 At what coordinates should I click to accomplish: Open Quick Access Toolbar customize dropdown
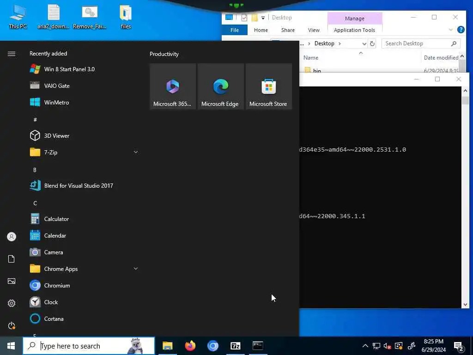(x=263, y=18)
